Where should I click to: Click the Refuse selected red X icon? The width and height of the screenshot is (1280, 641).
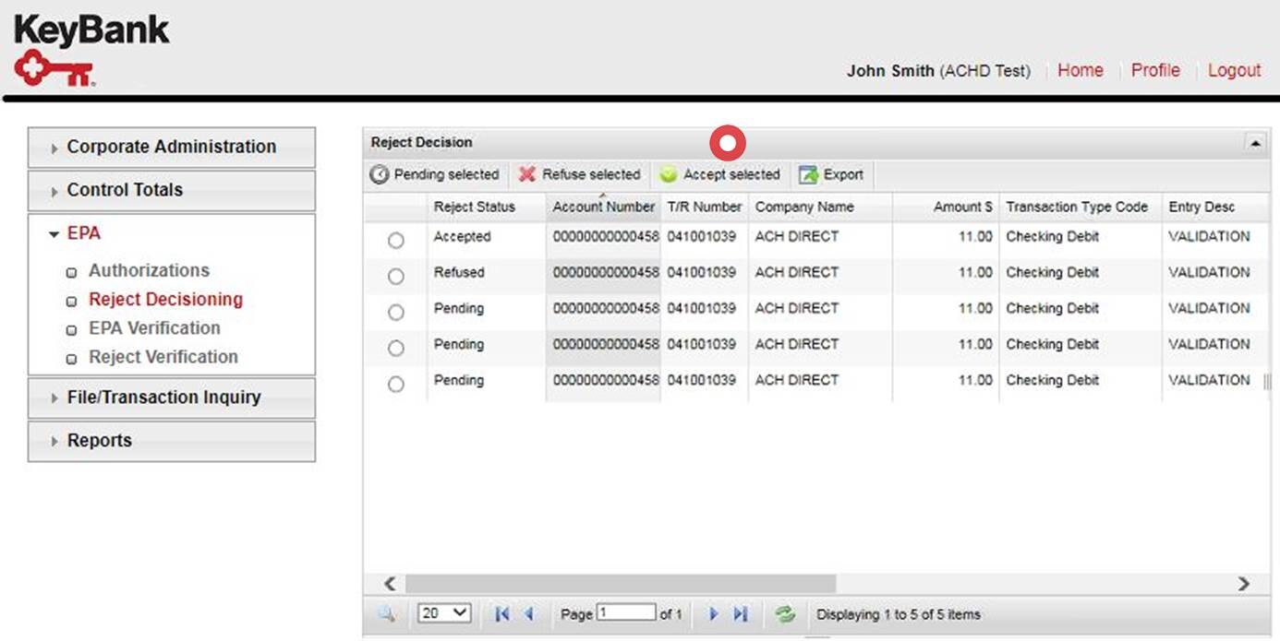point(527,174)
